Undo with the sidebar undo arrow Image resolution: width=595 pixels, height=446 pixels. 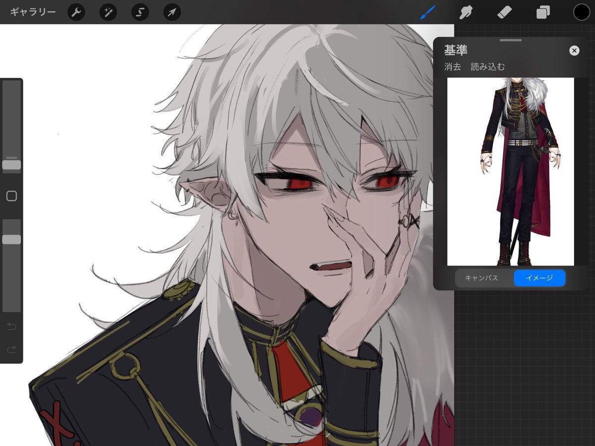tap(11, 326)
